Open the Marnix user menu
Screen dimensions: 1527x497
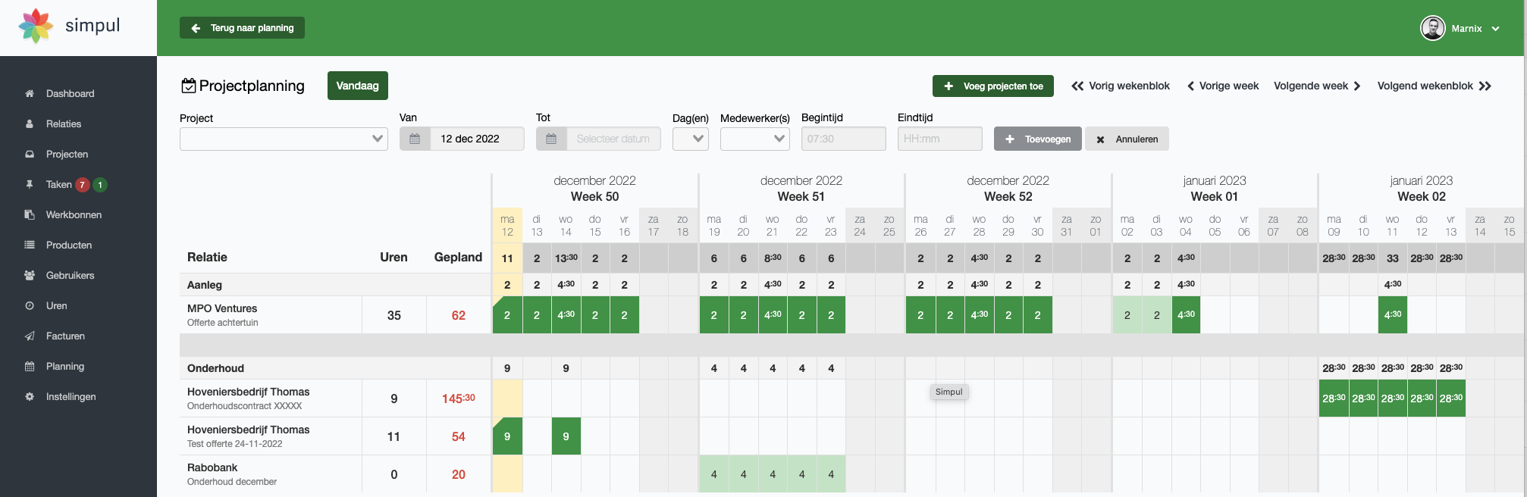click(x=1460, y=29)
